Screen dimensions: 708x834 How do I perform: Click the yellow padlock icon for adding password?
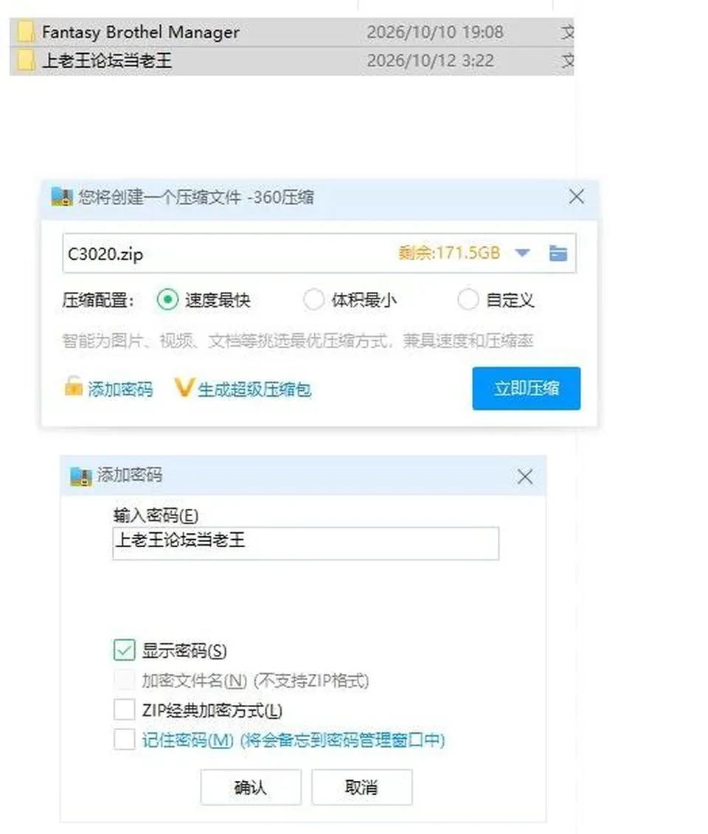(73, 386)
